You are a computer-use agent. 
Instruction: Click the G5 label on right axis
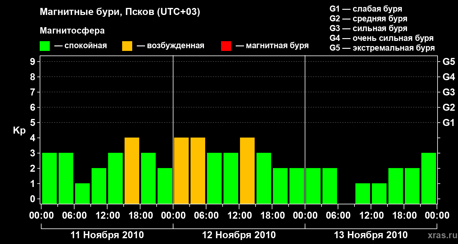coord(449,62)
